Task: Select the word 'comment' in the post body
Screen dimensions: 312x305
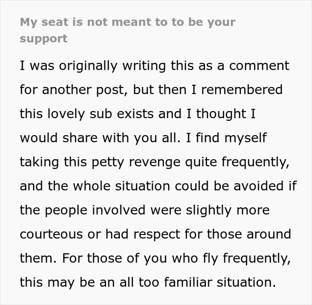Action: tap(259, 66)
